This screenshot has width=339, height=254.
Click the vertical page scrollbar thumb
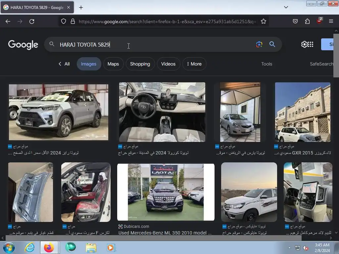click(336, 55)
